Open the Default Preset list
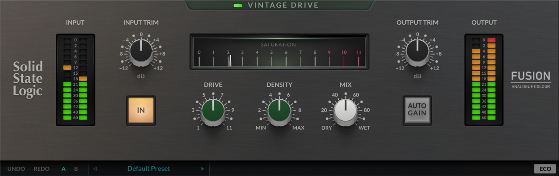 coord(149,169)
